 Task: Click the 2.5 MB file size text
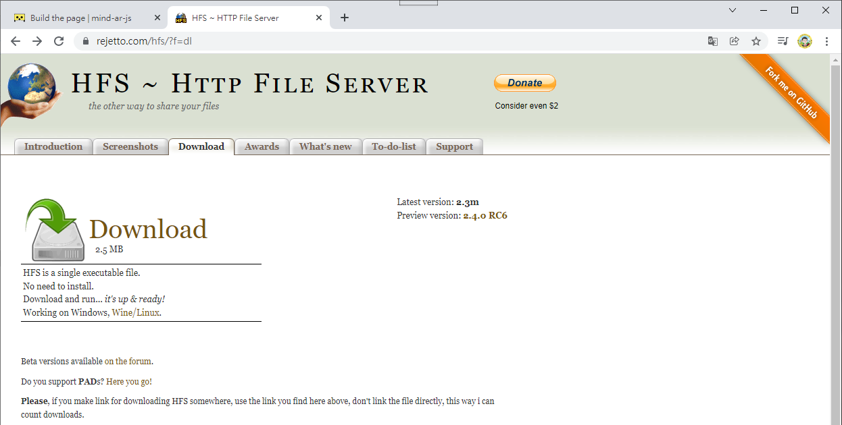[x=109, y=250]
